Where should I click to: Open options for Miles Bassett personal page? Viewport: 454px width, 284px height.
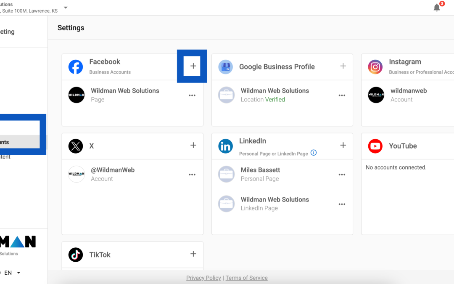point(342,175)
